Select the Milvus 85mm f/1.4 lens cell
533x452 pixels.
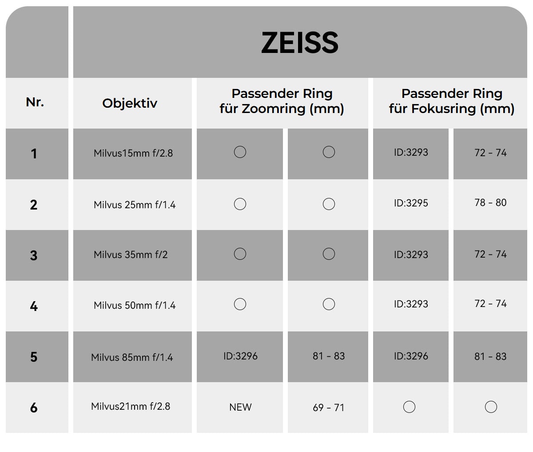tap(132, 357)
